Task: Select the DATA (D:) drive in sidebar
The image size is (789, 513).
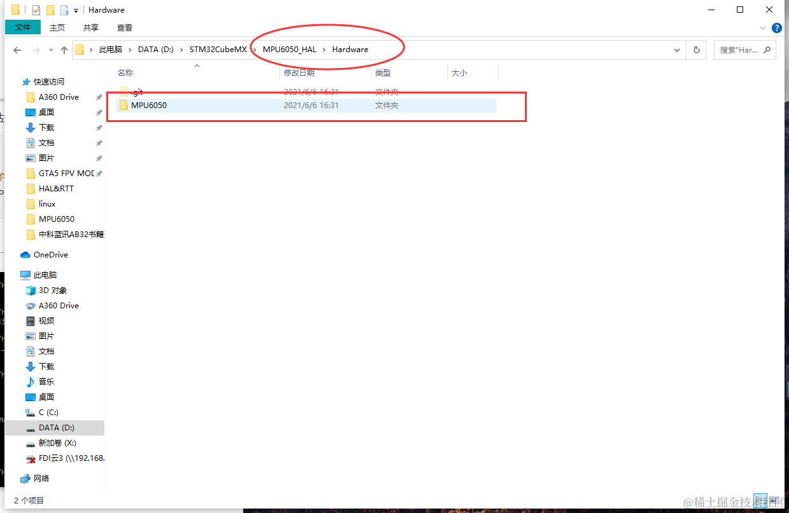Action: click(x=55, y=428)
